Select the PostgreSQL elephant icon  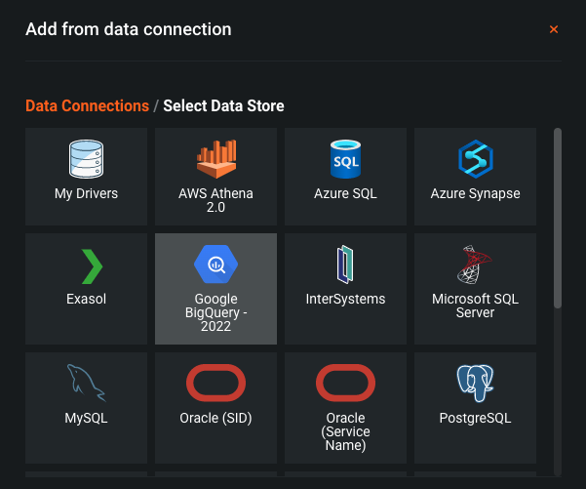click(x=476, y=384)
